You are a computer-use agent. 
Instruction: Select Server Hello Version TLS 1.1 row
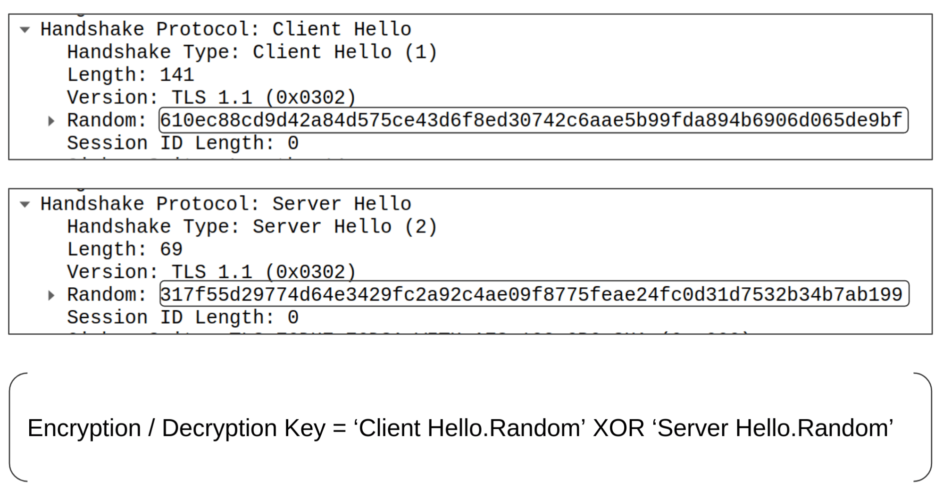(211, 272)
